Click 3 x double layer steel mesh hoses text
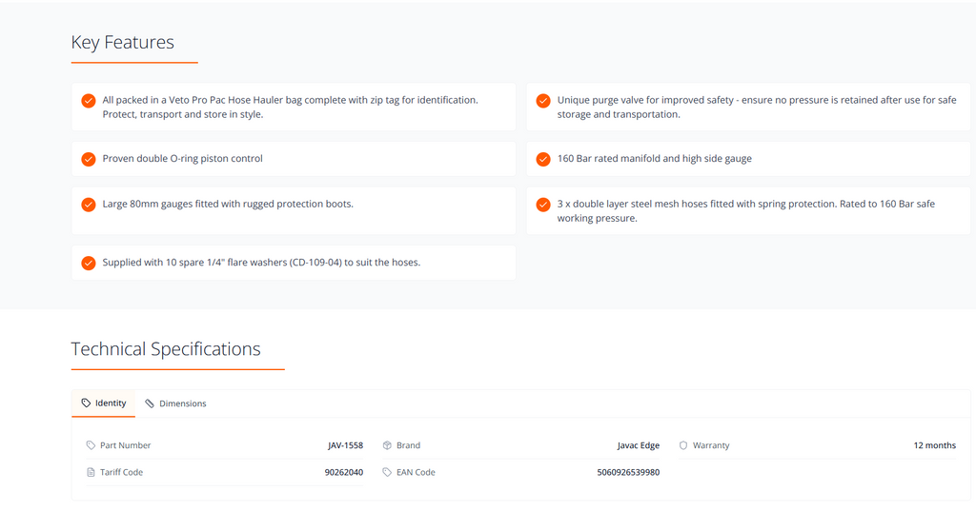 [x=745, y=210]
